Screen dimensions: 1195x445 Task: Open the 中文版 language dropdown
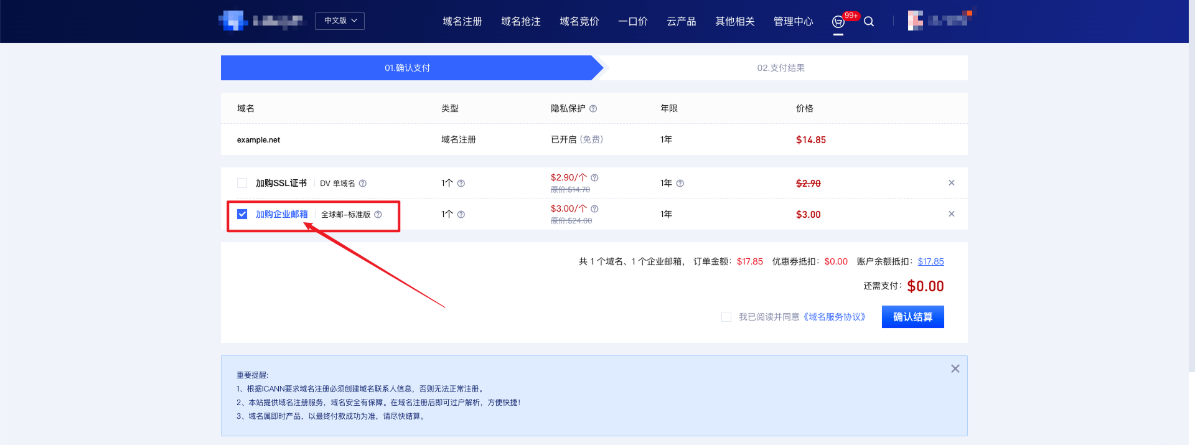click(340, 21)
